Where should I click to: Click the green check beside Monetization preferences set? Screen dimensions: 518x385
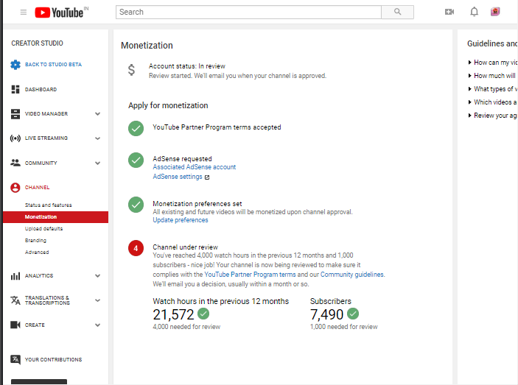point(136,205)
